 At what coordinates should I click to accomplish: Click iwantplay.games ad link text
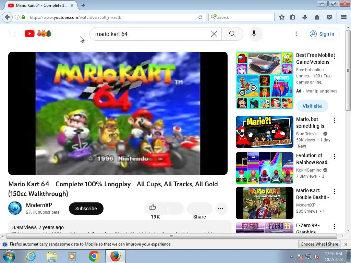pos(321,91)
